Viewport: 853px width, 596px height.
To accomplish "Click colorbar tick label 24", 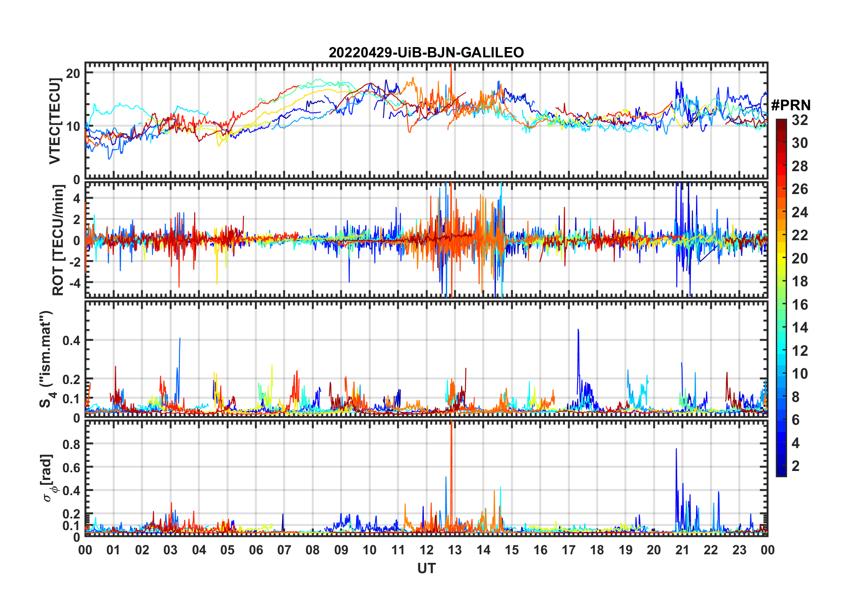I will (x=800, y=212).
